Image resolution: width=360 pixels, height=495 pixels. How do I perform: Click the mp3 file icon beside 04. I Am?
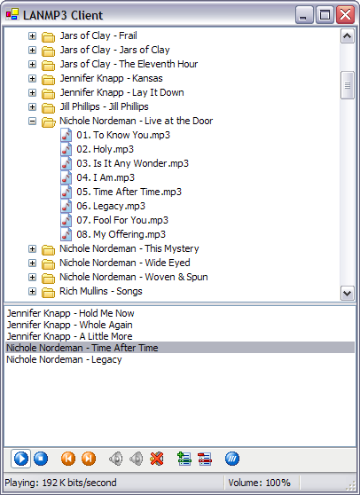point(66,177)
